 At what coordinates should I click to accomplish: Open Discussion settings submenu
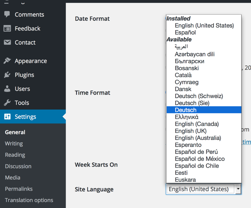coord(18,166)
